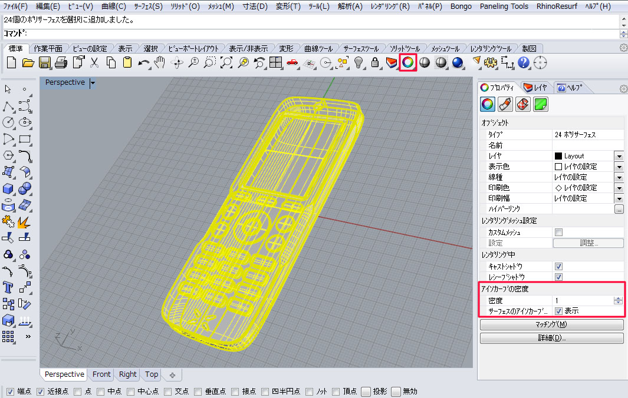Toggle the カスタムメッシュ checkbox
The height and width of the screenshot is (398, 628).
coord(558,233)
